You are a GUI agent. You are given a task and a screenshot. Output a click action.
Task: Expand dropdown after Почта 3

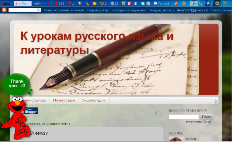tap(171, 3)
